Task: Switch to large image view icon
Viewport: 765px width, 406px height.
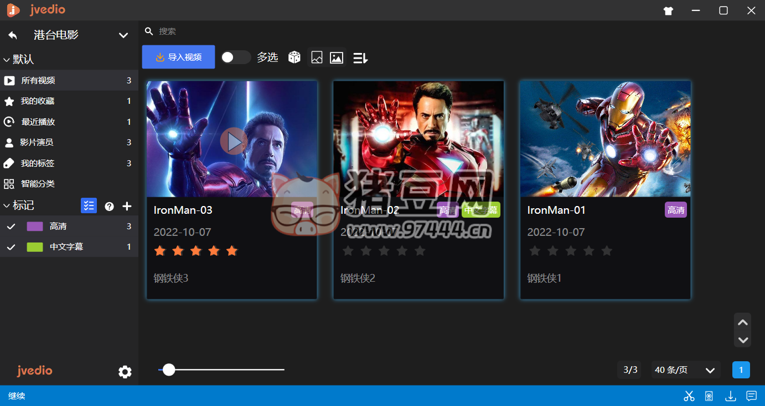Action: pos(337,57)
